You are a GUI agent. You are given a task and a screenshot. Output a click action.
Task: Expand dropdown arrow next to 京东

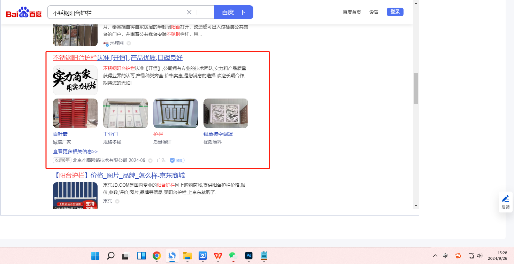(x=117, y=201)
